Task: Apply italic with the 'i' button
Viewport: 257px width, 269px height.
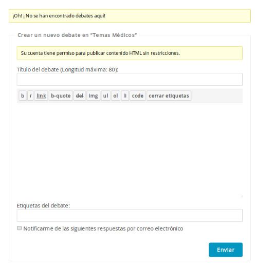Action: click(x=30, y=95)
